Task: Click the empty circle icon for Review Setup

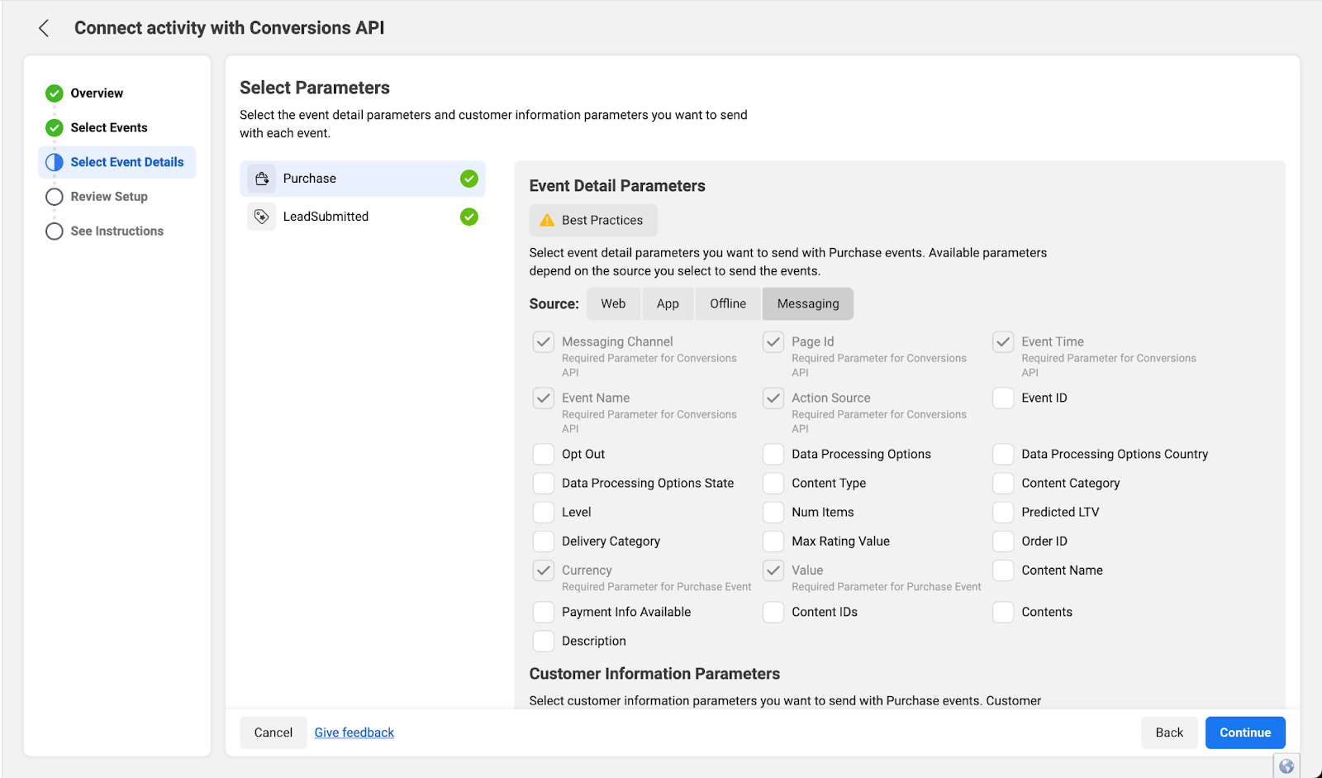Action: point(55,197)
